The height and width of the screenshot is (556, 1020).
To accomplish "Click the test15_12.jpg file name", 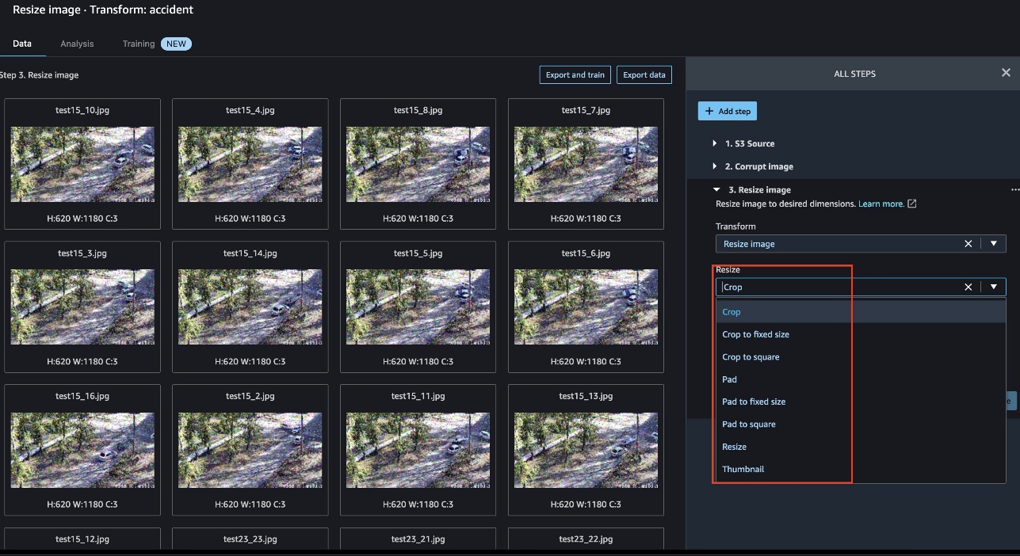I will [x=82, y=539].
